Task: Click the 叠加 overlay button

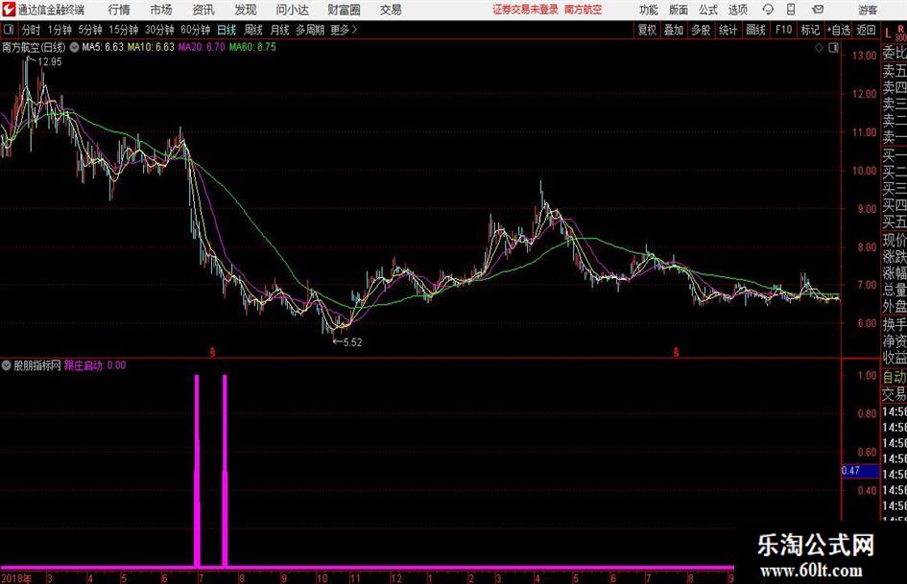Action: 674,30
